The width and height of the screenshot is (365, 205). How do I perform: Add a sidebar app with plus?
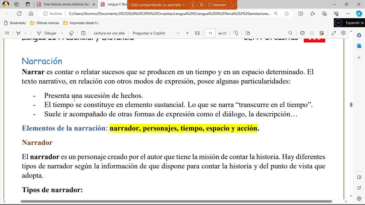359,57
